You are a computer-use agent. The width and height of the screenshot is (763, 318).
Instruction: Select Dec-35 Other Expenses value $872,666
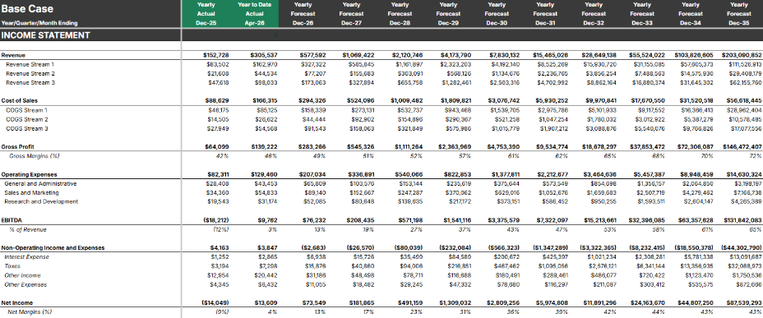(x=750, y=284)
